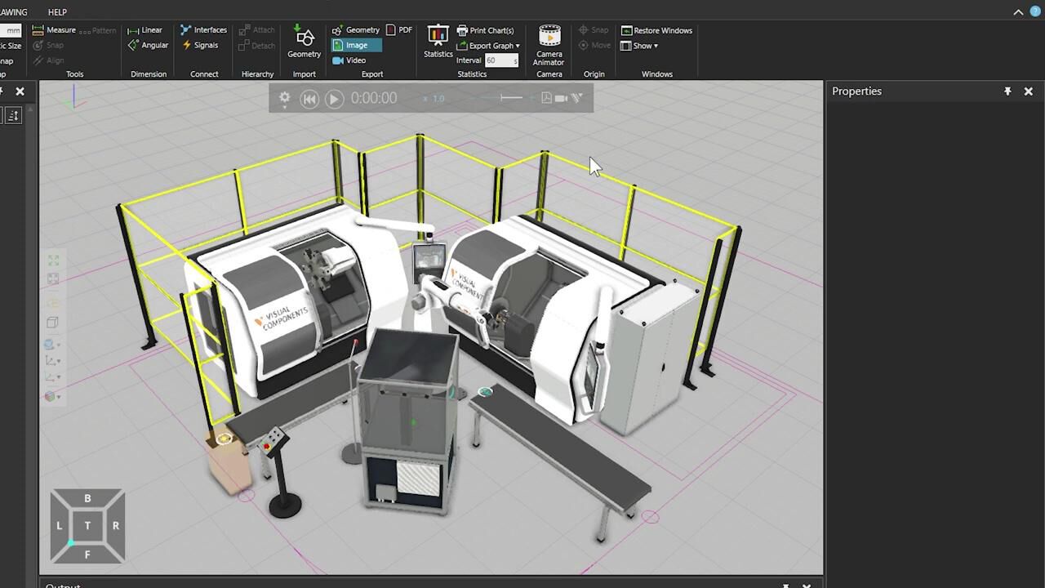This screenshot has height=588, width=1045.
Task: Click the Import Geometry icon
Action: (x=304, y=42)
